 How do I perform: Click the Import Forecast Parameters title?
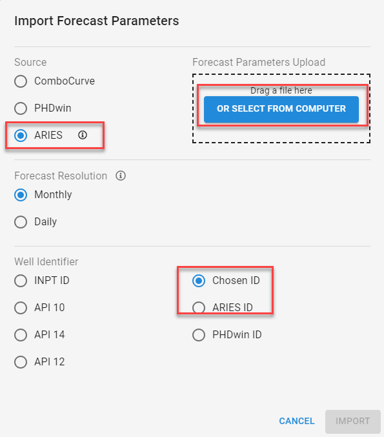click(x=96, y=21)
